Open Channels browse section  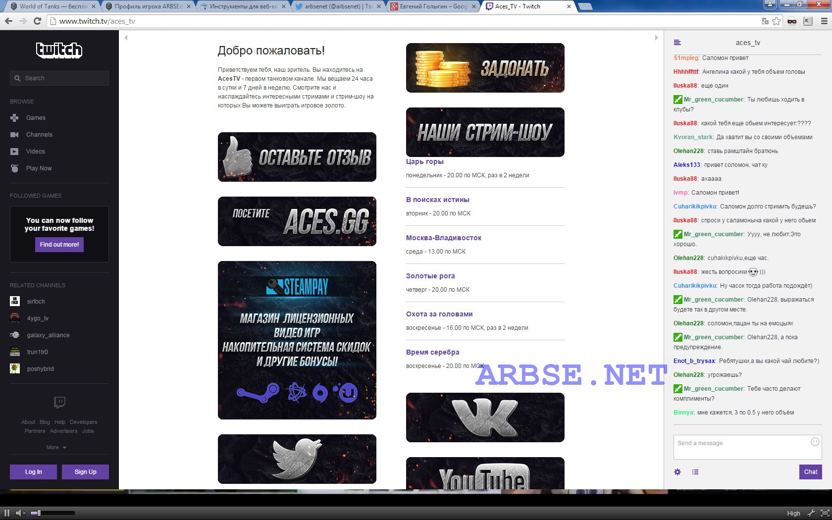[x=39, y=135]
